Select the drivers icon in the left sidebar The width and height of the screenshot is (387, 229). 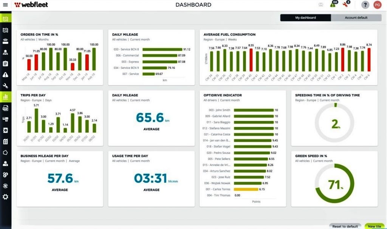pos(5,52)
